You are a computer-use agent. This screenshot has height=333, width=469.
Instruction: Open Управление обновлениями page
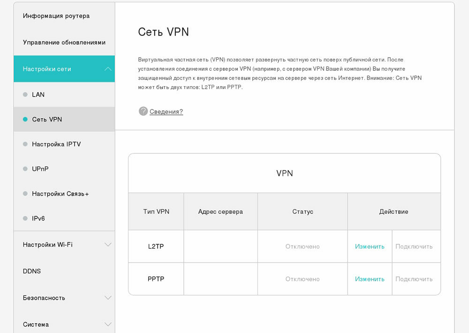[x=64, y=43]
